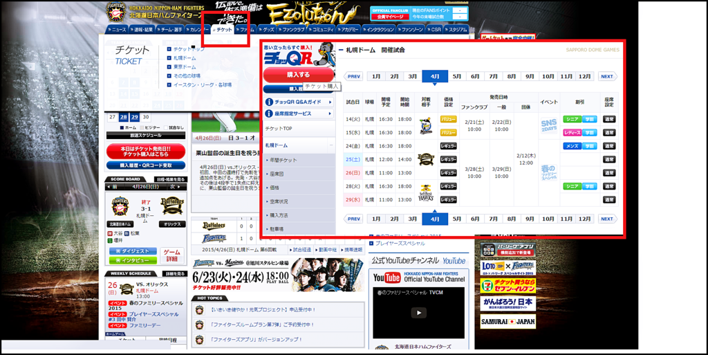Click the 通常 seat badge for 29(水)
Image resolution: width=708 pixels, height=355 pixels.
click(609, 199)
